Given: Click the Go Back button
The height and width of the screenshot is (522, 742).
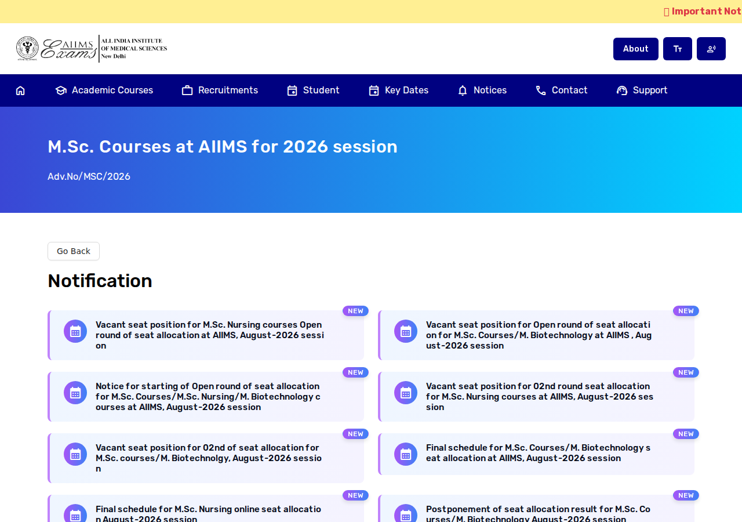Looking at the screenshot, I should (74, 251).
